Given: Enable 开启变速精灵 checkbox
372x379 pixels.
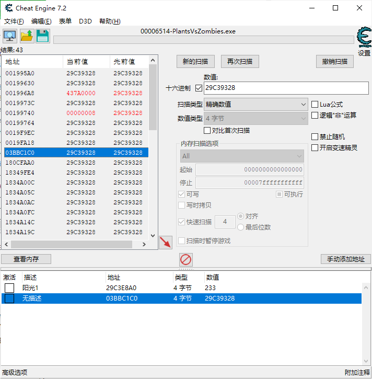Looking at the screenshot, I should tap(315, 148).
